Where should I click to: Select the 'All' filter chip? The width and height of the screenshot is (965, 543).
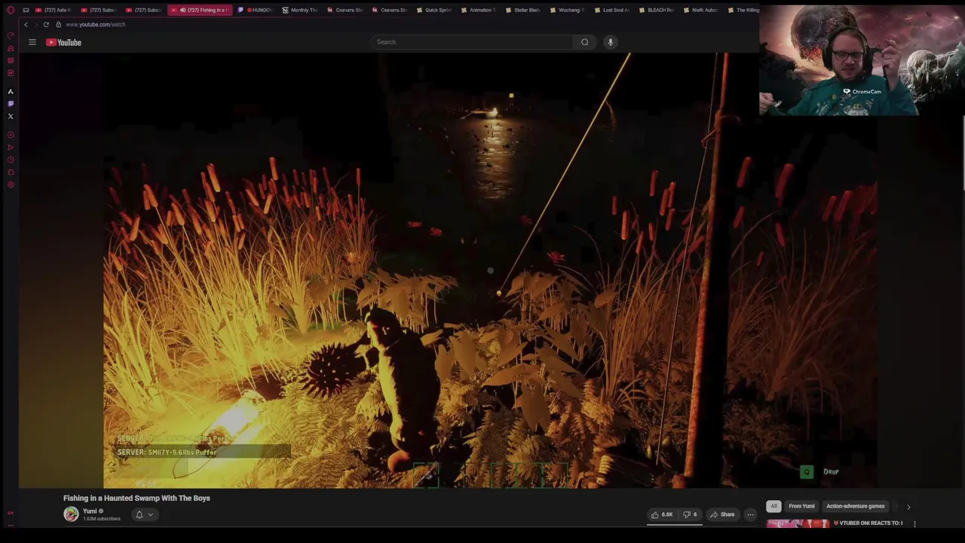[774, 506]
